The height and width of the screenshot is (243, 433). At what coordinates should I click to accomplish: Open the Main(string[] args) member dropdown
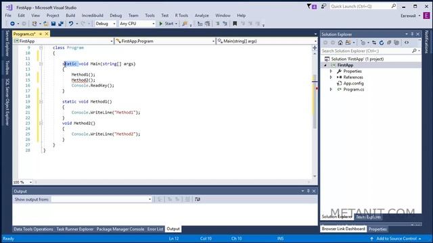(x=267, y=41)
